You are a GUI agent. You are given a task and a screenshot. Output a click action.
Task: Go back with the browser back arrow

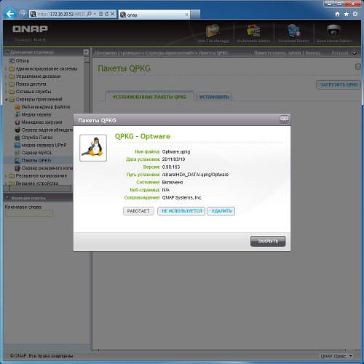tap(10, 14)
